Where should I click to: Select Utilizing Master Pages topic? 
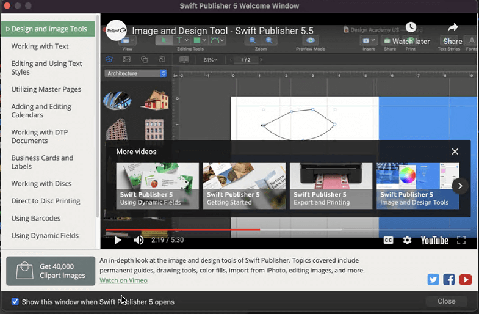[x=46, y=89]
